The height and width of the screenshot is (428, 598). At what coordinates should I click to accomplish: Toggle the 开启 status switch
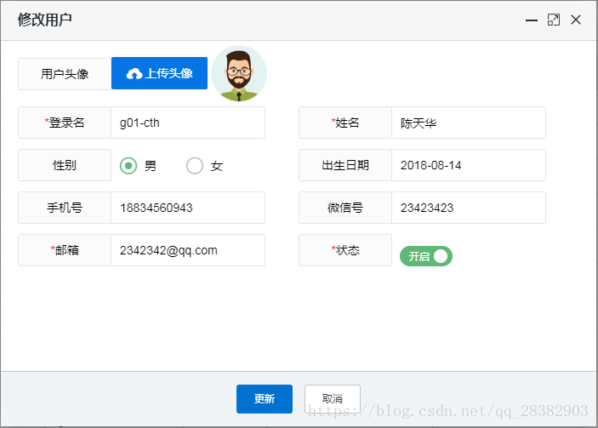coord(426,256)
